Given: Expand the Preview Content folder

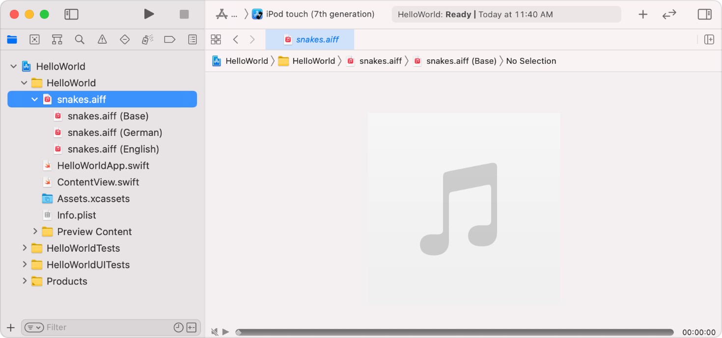Looking at the screenshot, I should pos(35,232).
